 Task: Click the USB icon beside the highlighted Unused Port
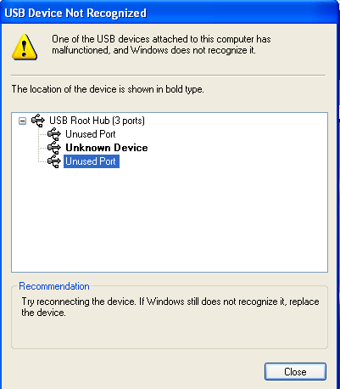coord(54,161)
